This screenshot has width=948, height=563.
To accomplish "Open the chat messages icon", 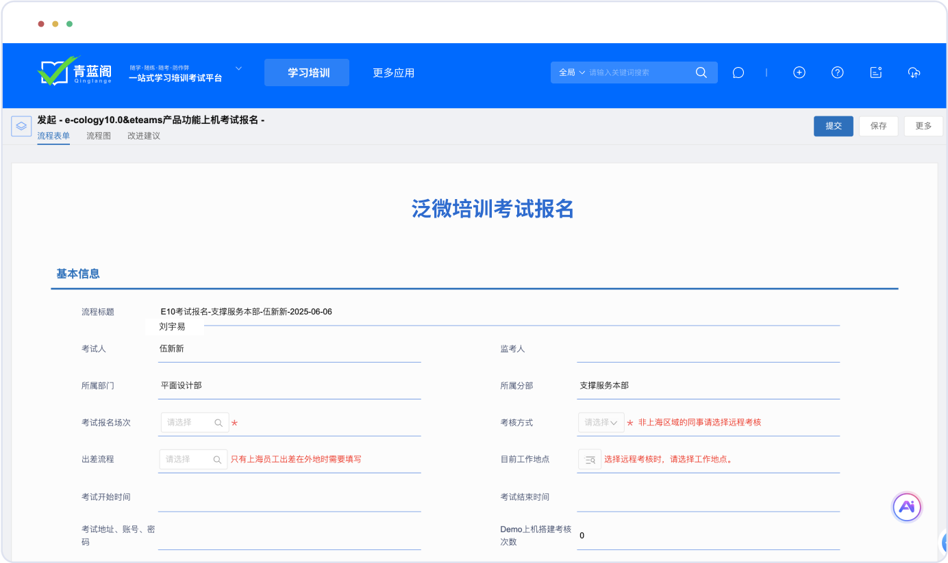I will point(738,73).
